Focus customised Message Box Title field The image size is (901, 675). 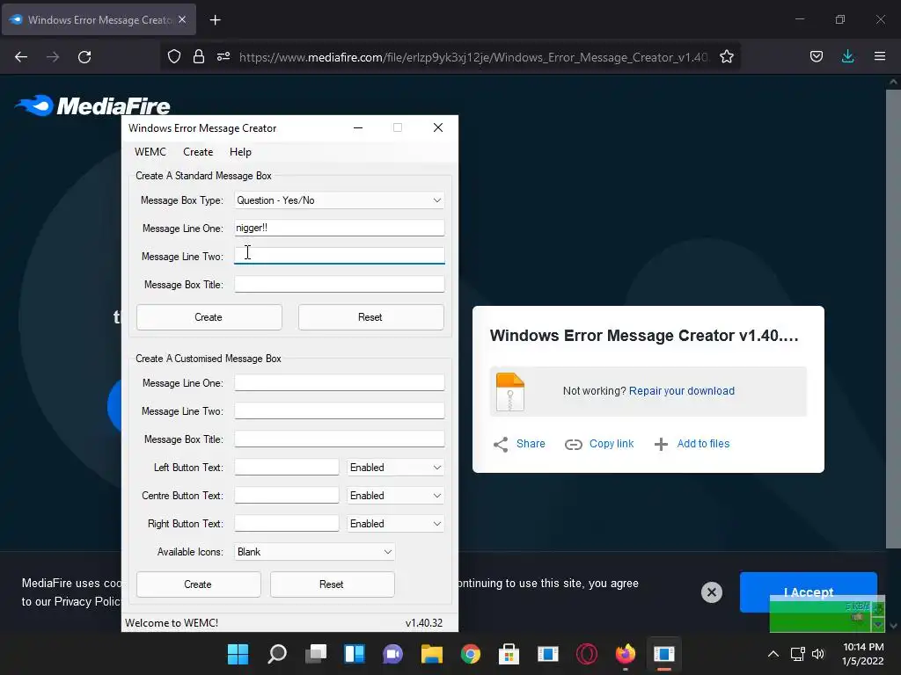click(339, 439)
